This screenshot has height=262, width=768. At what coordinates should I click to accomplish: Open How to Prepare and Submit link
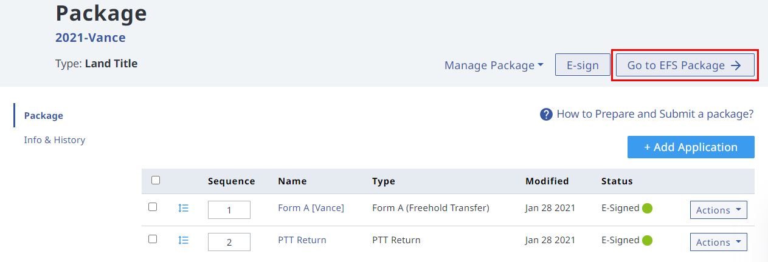[x=655, y=114]
